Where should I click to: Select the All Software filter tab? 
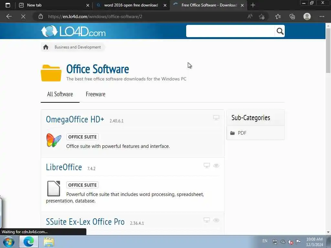pos(60,94)
